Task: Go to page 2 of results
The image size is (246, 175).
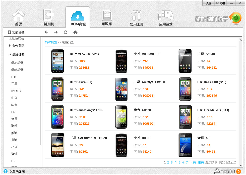Action: 168,162
